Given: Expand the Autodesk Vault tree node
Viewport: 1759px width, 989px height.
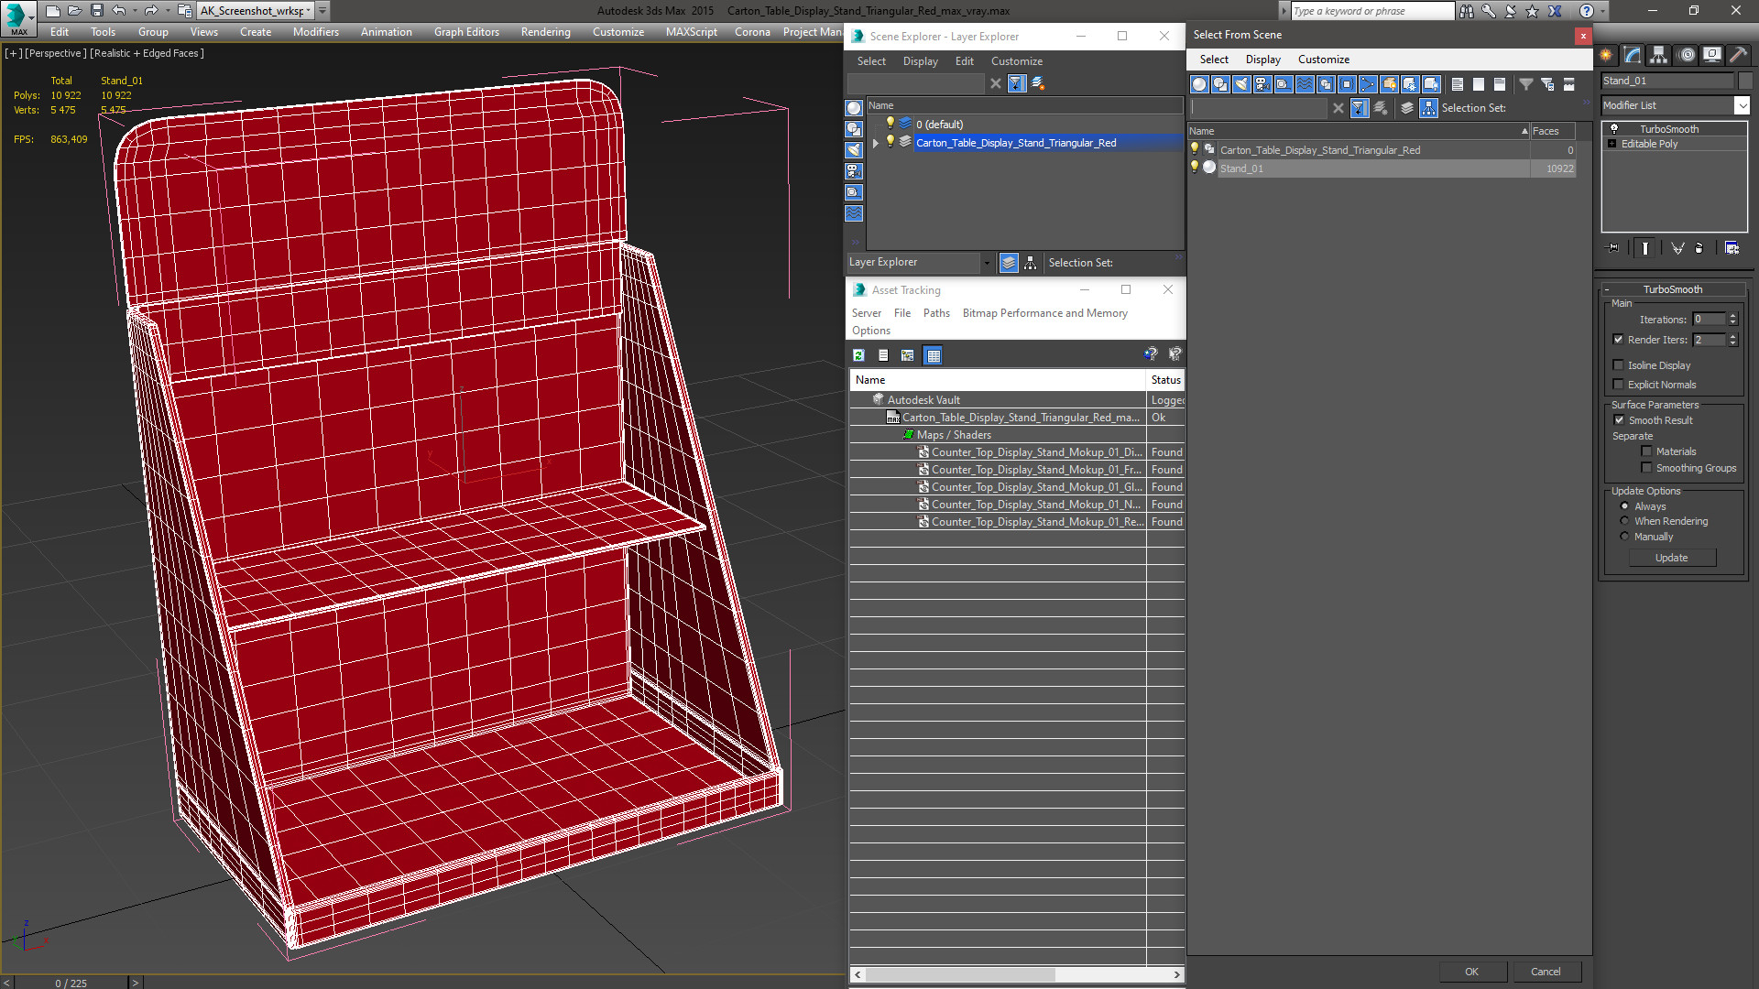Looking at the screenshot, I should [x=863, y=398].
